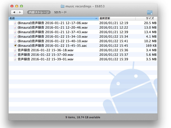
Task: Select file (Binaural)音声録音 2016-01-21 12-37-43.wav
Action: coord(52,32)
